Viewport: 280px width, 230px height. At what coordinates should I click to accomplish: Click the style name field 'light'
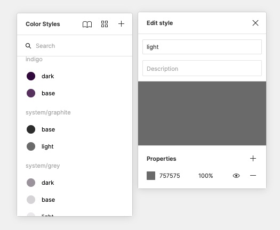click(202, 47)
